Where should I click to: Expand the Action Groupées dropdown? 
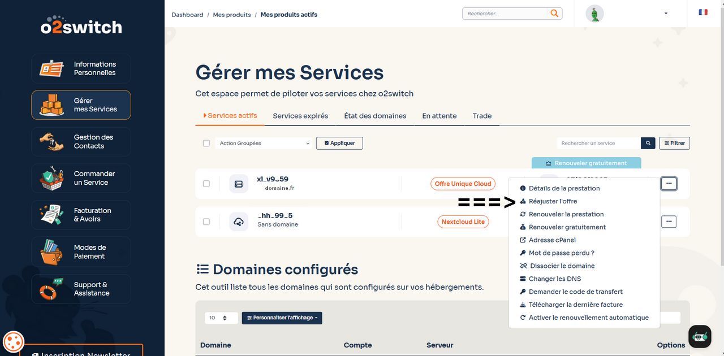click(264, 144)
